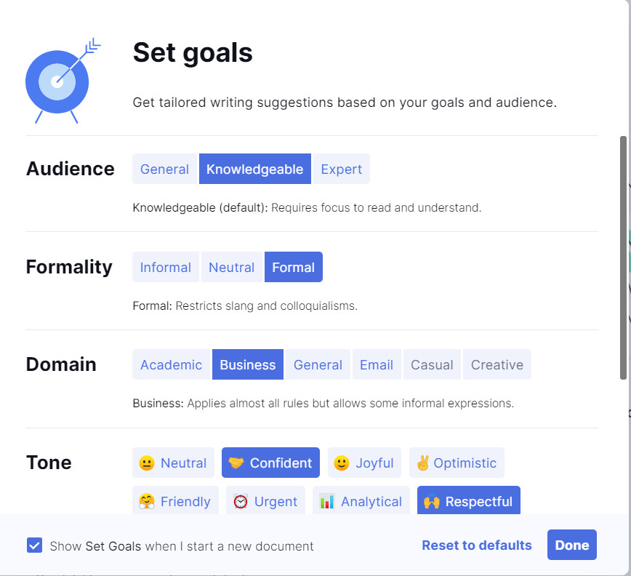The width and height of the screenshot is (631, 576).
Task: Click the Confident handshake emoji
Action: click(x=236, y=463)
